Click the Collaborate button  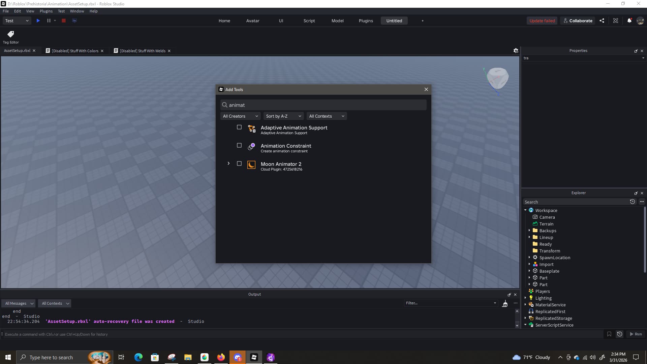[578, 21]
